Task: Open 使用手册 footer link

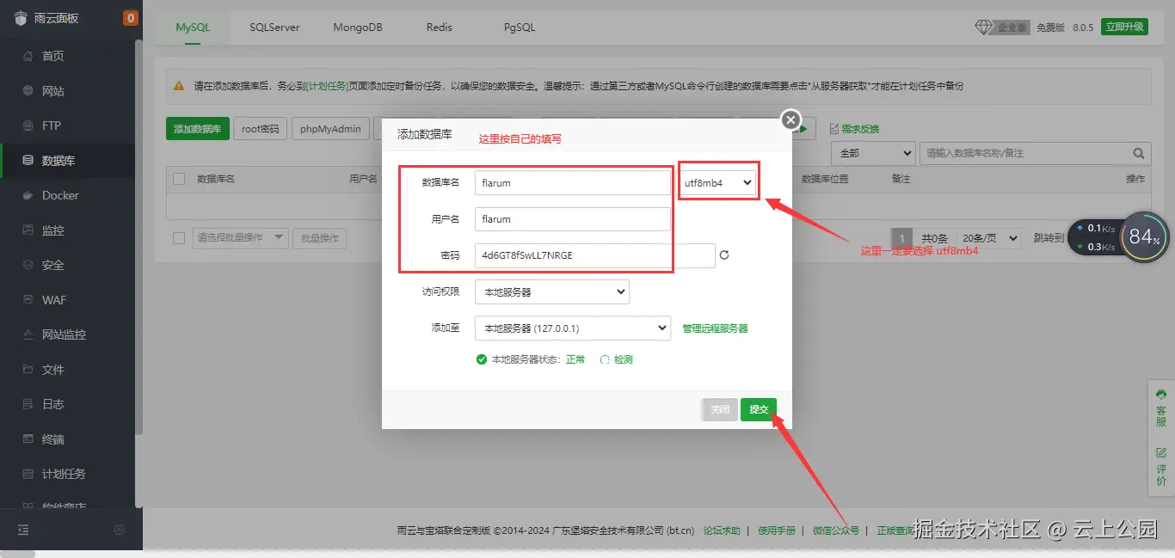Action: [x=777, y=530]
